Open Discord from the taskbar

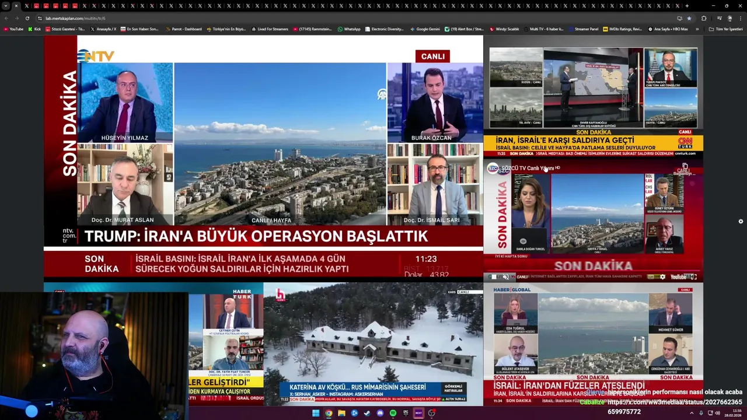click(380, 413)
